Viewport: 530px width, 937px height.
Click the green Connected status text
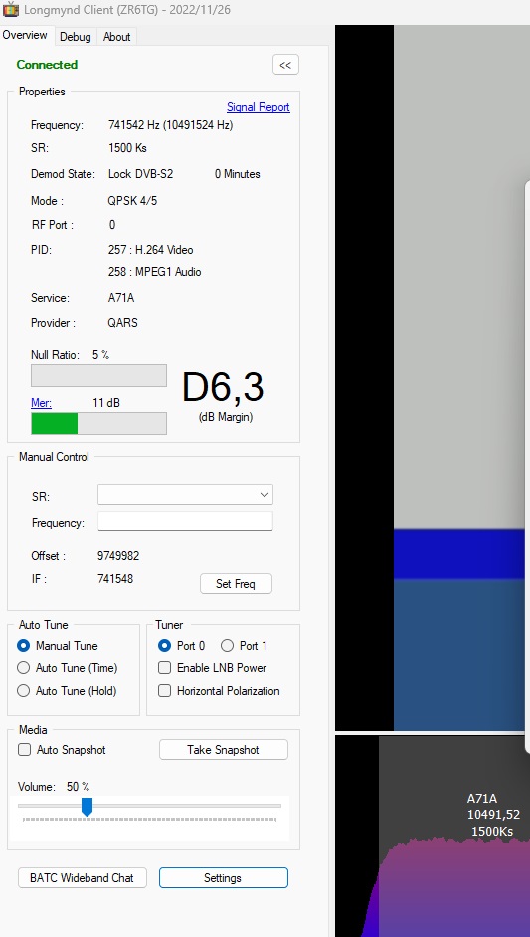[47, 65]
